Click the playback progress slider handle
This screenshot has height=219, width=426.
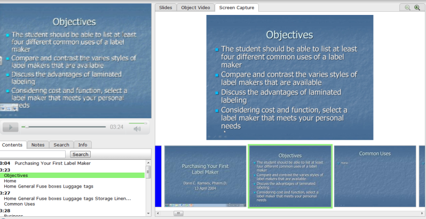pyautogui.click(x=27, y=127)
